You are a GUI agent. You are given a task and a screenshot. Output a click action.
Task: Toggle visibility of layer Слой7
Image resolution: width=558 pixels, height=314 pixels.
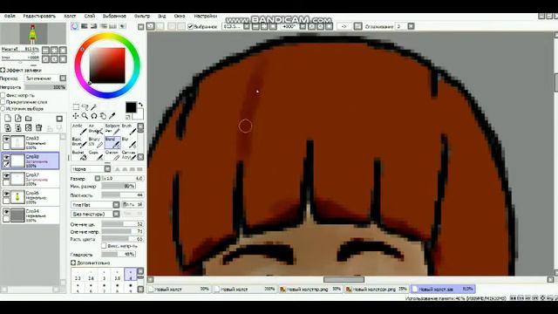coord(6,175)
